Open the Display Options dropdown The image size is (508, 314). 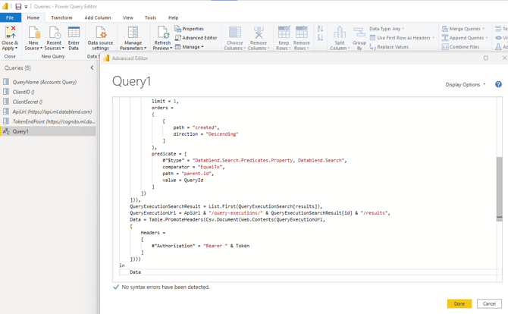(466, 85)
